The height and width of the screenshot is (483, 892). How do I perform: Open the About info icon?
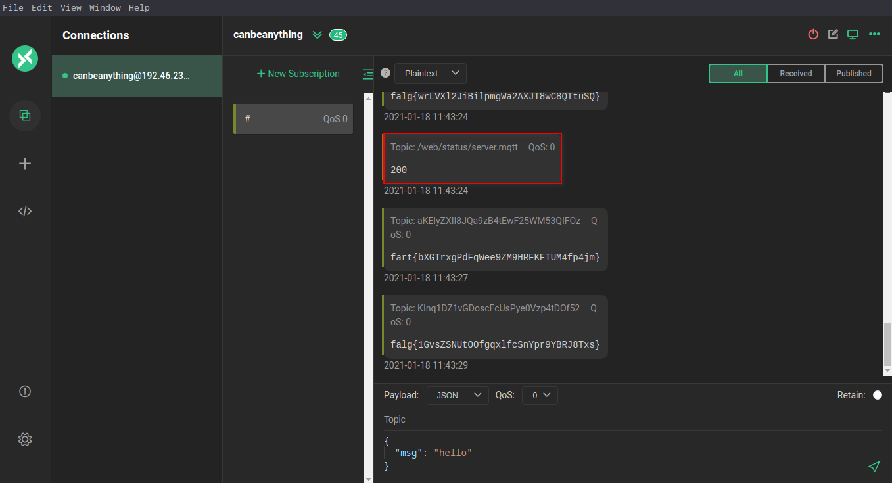[x=25, y=392]
